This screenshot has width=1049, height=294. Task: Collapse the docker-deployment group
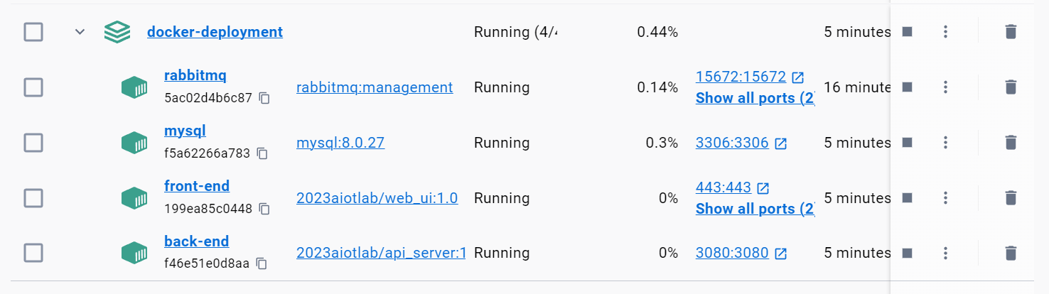80,32
